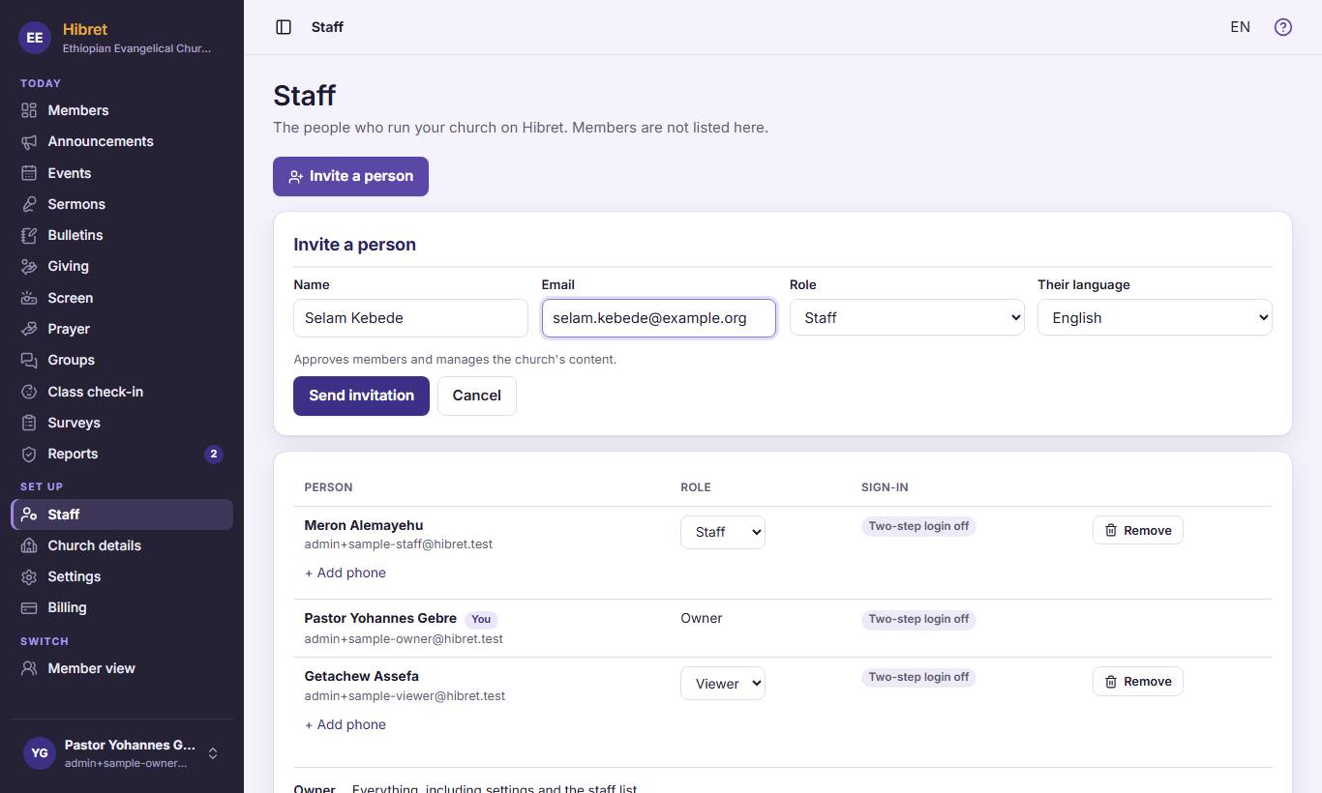Viewport: 1322px width, 793px height.
Task: Remove Getachew Assefa from staff
Action: (1138, 682)
